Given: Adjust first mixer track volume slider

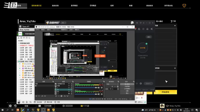Looking at the screenshot, I should pyautogui.click(x=86, y=88).
